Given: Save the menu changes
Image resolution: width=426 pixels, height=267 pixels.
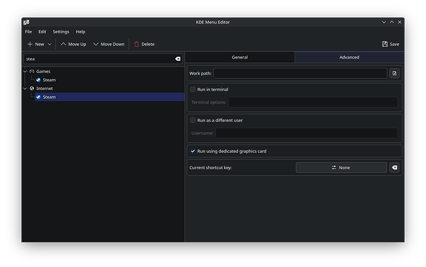Looking at the screenshot, I should point(390,44).
